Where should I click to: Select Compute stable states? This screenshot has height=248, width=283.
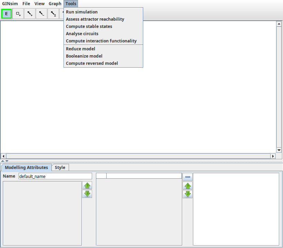coord(89,27)
